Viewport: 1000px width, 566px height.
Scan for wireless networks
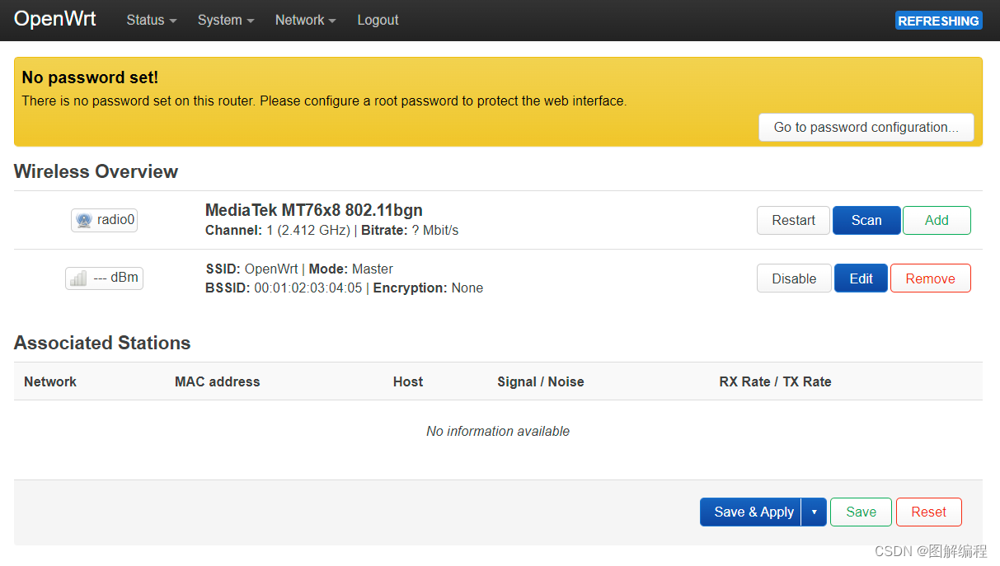[866, 220]
